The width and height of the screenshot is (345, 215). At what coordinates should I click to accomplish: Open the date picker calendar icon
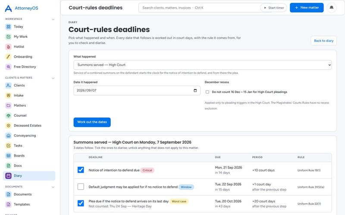pyautogui.click(x=195, y=90)
